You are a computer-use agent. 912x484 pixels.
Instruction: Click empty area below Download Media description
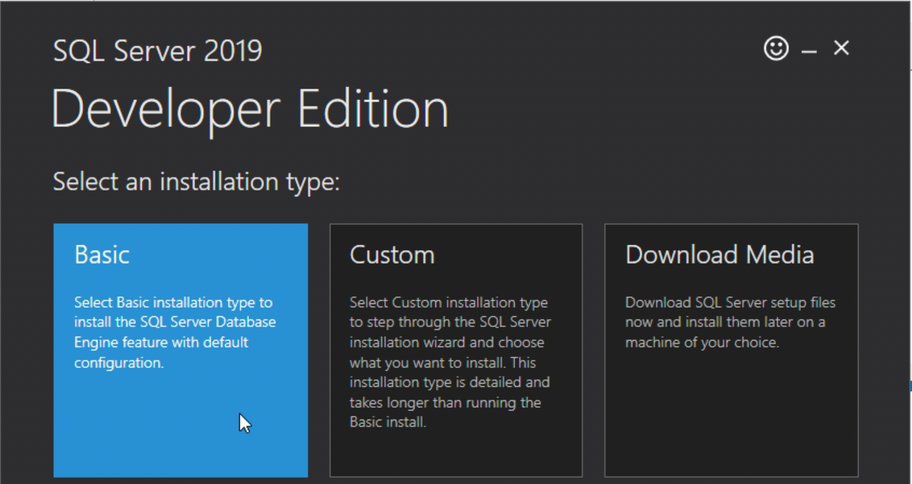click(731, 414)
